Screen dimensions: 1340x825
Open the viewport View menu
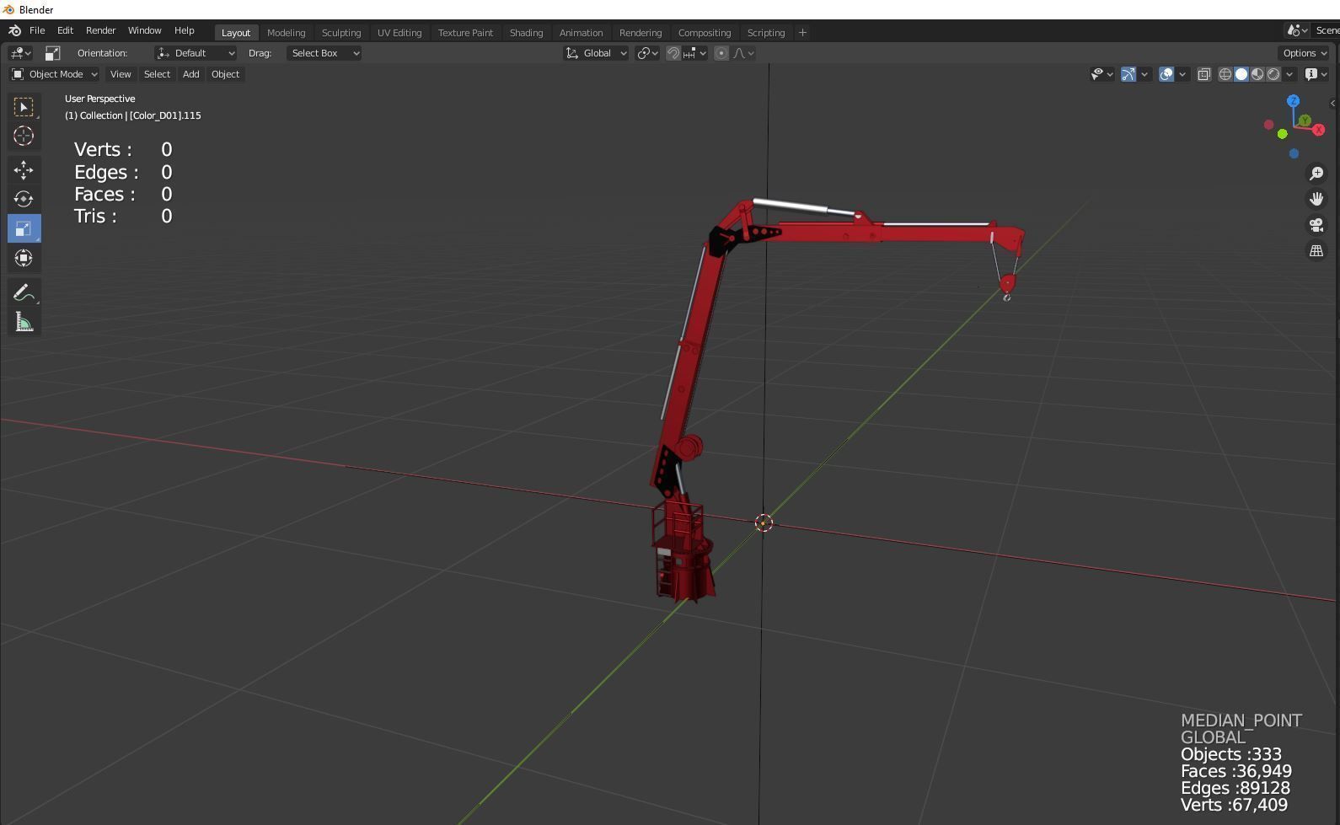[121, 74]
